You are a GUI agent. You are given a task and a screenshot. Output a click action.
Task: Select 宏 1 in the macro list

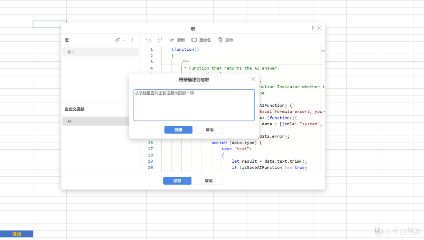[101, 52]
